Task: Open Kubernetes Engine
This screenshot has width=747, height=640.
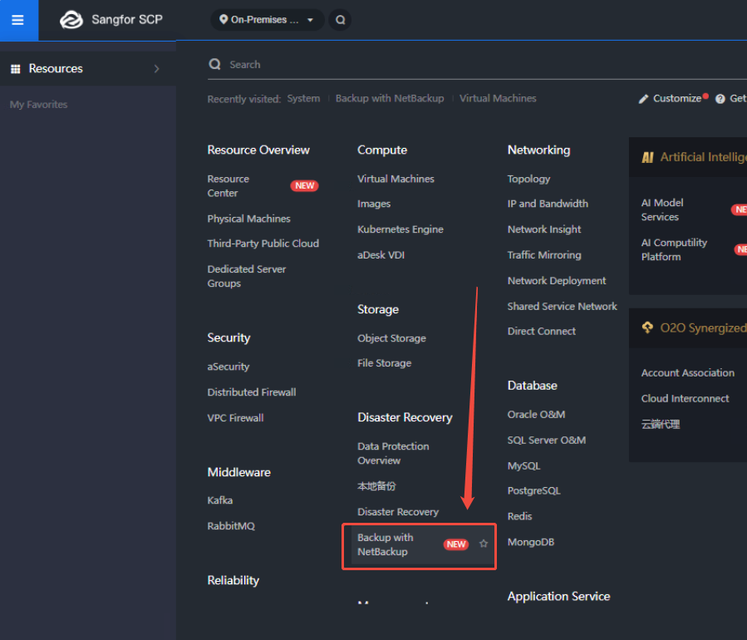Action: point(401,229)
